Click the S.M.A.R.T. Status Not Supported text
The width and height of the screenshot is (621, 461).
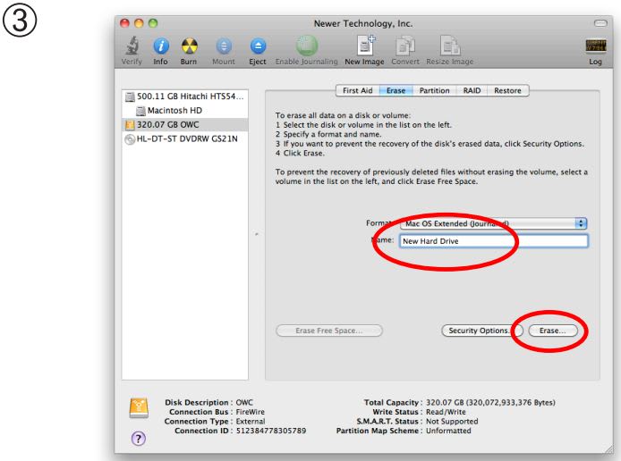452,422
